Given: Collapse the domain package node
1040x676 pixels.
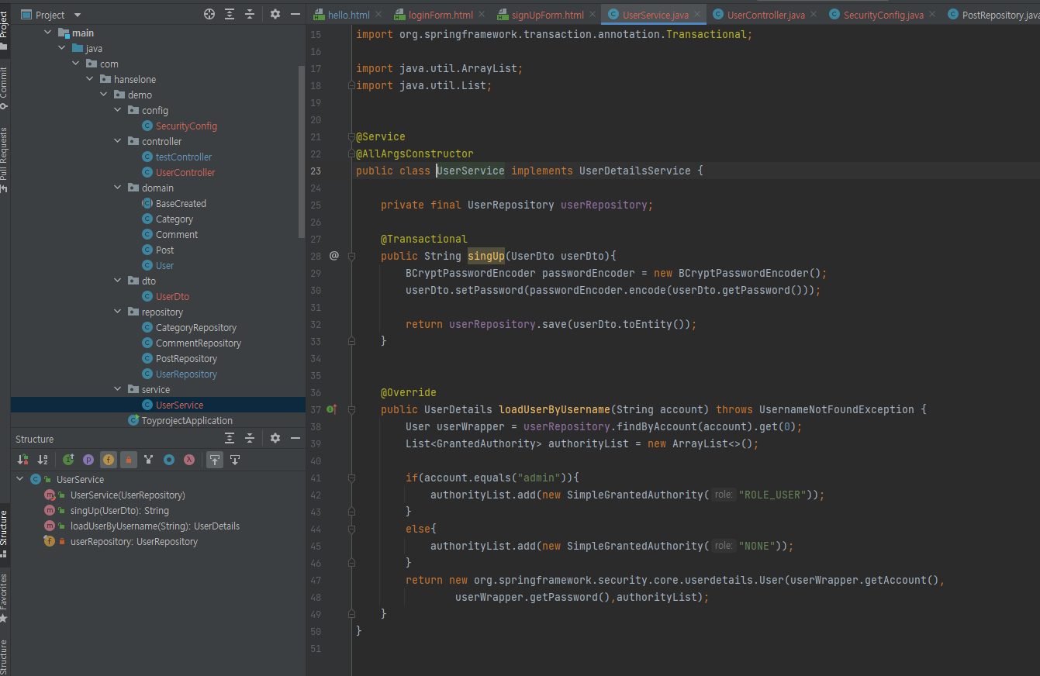Looking at the screenshot, I should 117,188.
